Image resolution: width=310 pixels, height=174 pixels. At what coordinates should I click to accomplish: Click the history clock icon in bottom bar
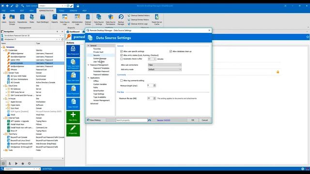pos(29,163)
